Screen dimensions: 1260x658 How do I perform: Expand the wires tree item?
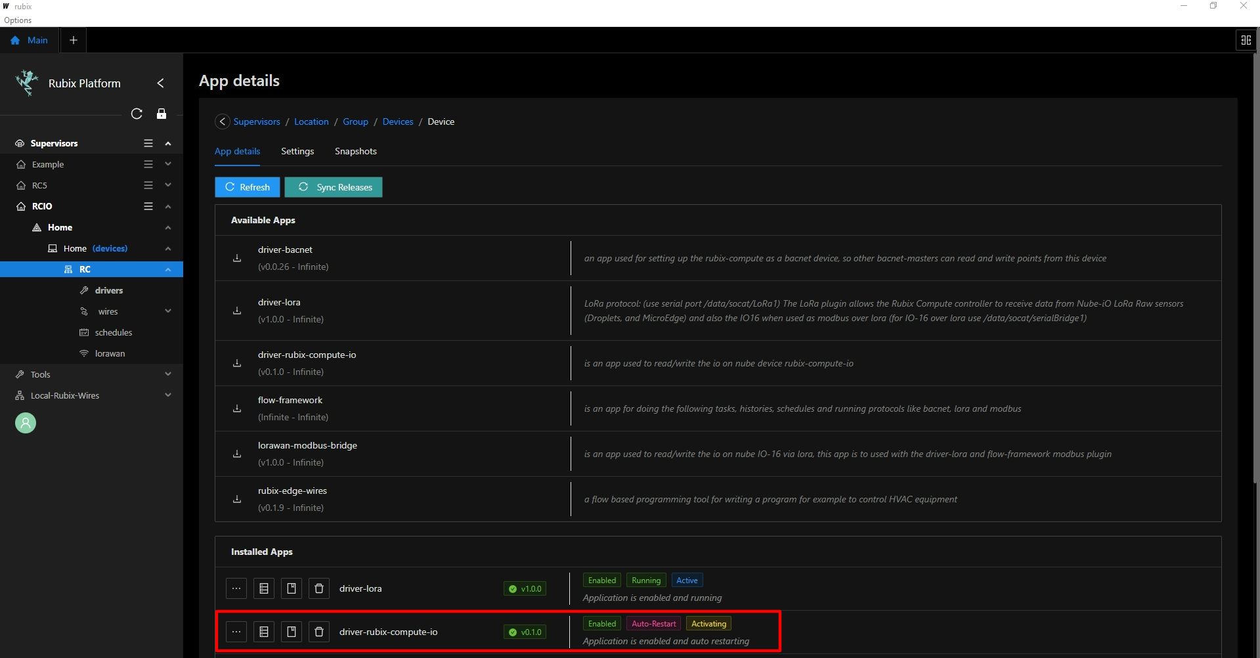(168, 311)
